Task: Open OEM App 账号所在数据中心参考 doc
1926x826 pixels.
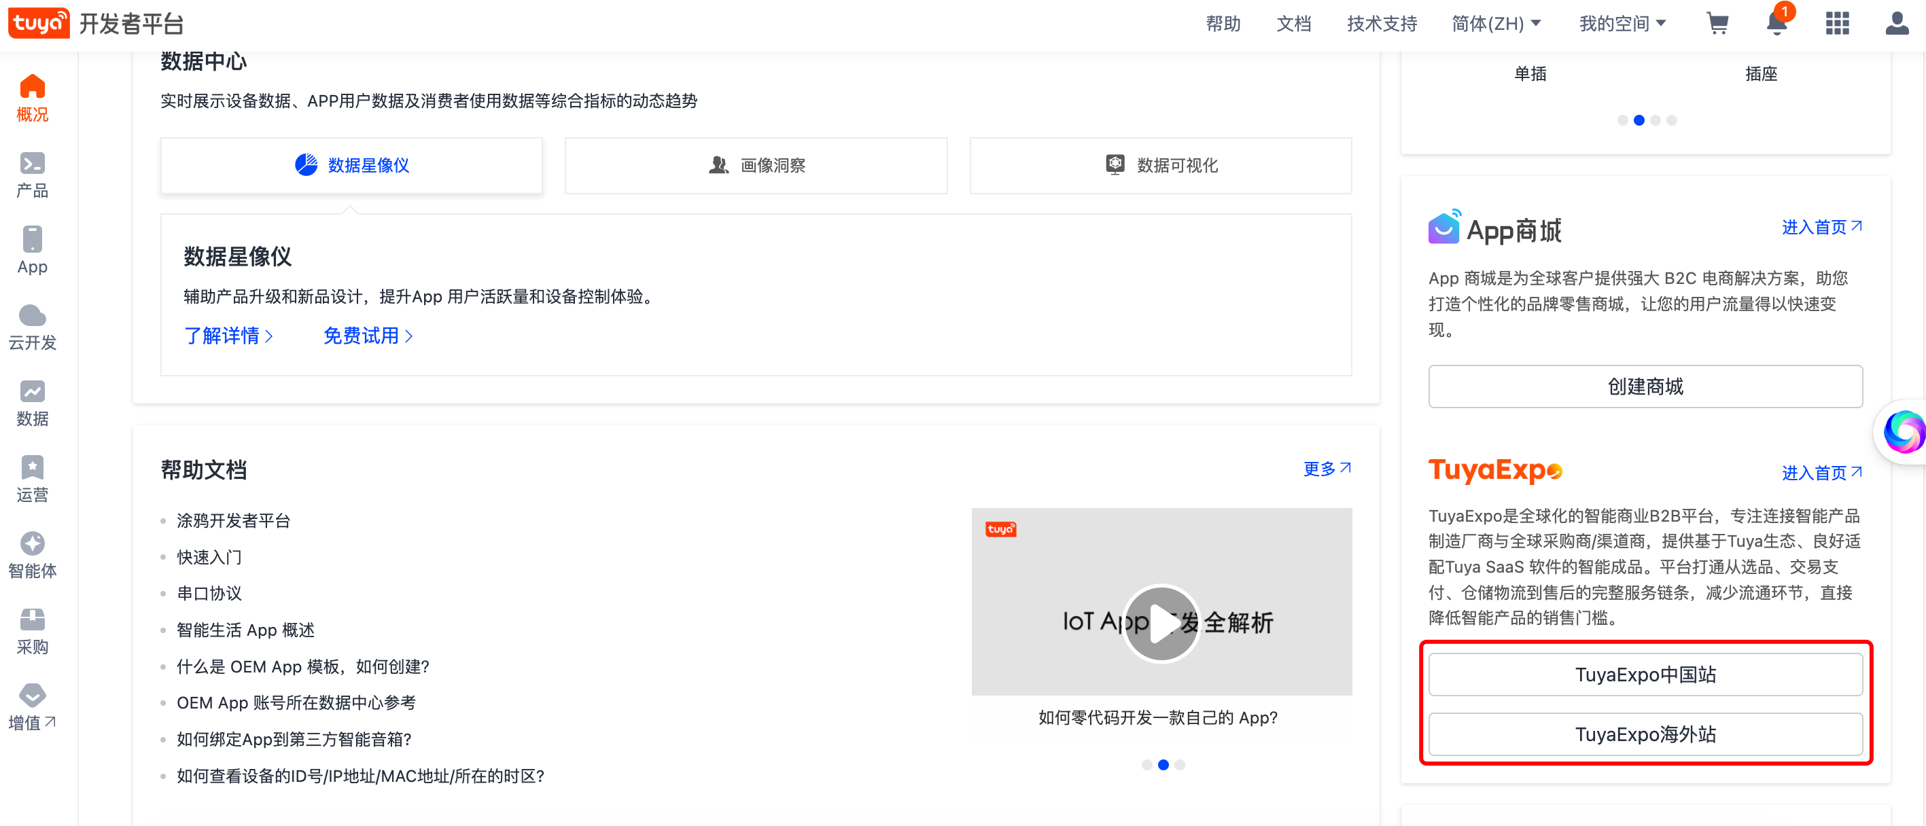Action: [296, 702]
